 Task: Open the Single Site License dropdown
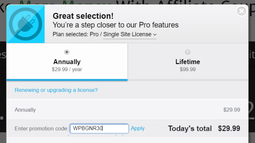click(130, 34)
